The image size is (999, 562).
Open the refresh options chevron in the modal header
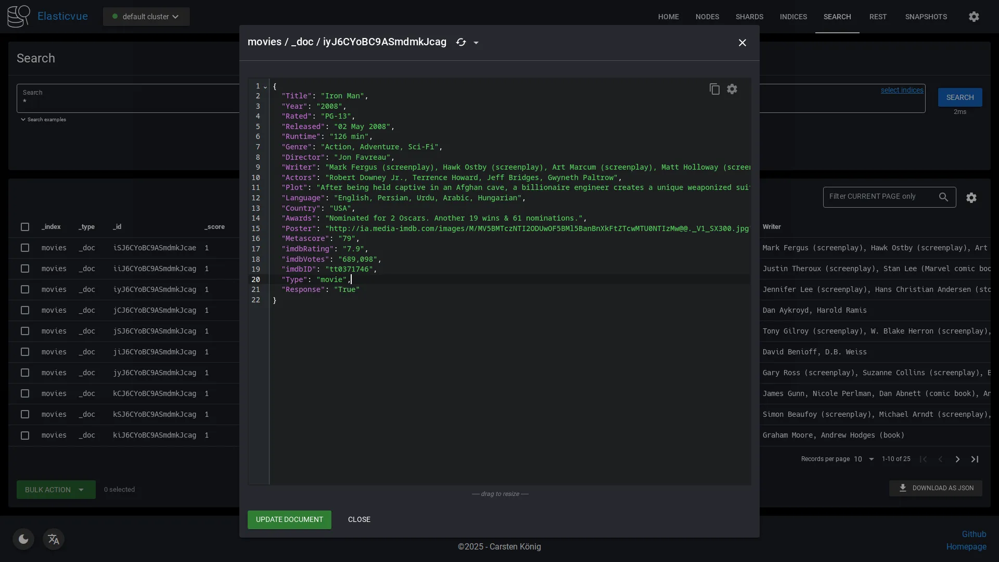click(477, 42)
